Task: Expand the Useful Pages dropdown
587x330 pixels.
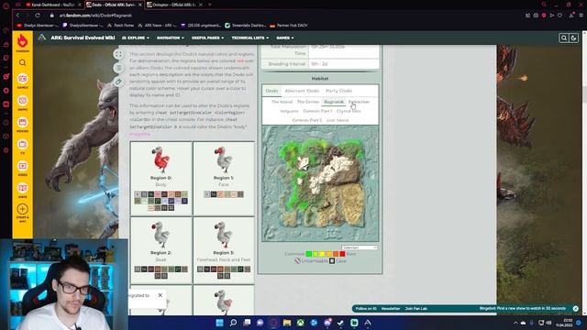Action: pyautogui.click(x=208, y=38)
